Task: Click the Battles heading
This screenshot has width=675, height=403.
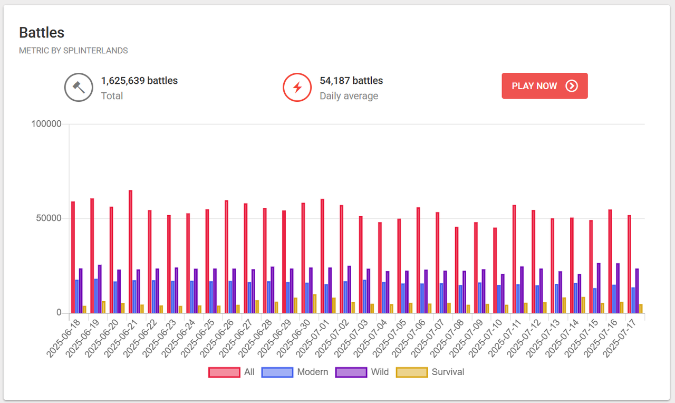Action: click(42, 32)
